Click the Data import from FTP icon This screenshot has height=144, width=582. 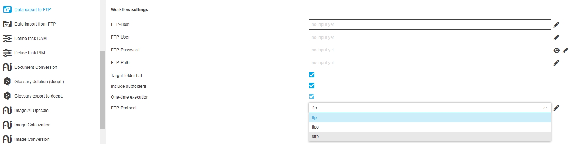tap(7, 24)
